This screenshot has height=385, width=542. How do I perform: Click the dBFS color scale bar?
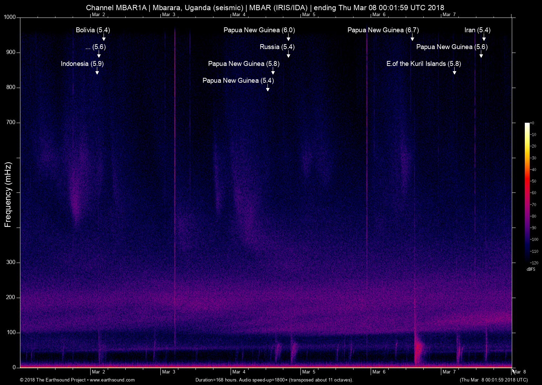click(527, 192)
